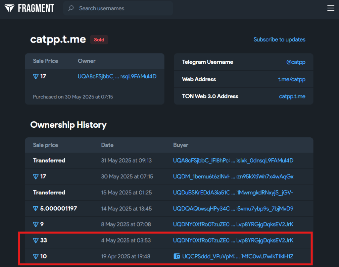Open catpp.t.me TON Web 3.0 address
The image size is (339, 267).
coord(292,97)
